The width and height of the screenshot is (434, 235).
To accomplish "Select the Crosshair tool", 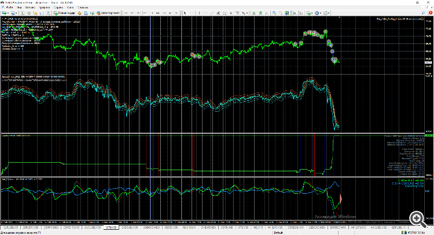I will pyautogui.click(x=192, y=13).
